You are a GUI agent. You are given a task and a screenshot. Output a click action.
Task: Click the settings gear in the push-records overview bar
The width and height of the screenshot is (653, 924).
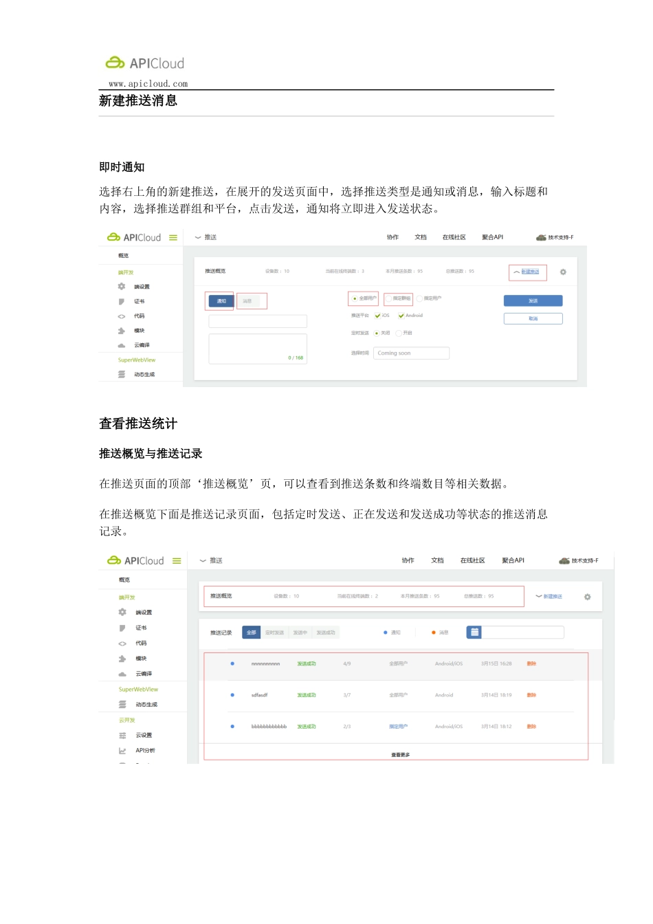click(588, 597)
